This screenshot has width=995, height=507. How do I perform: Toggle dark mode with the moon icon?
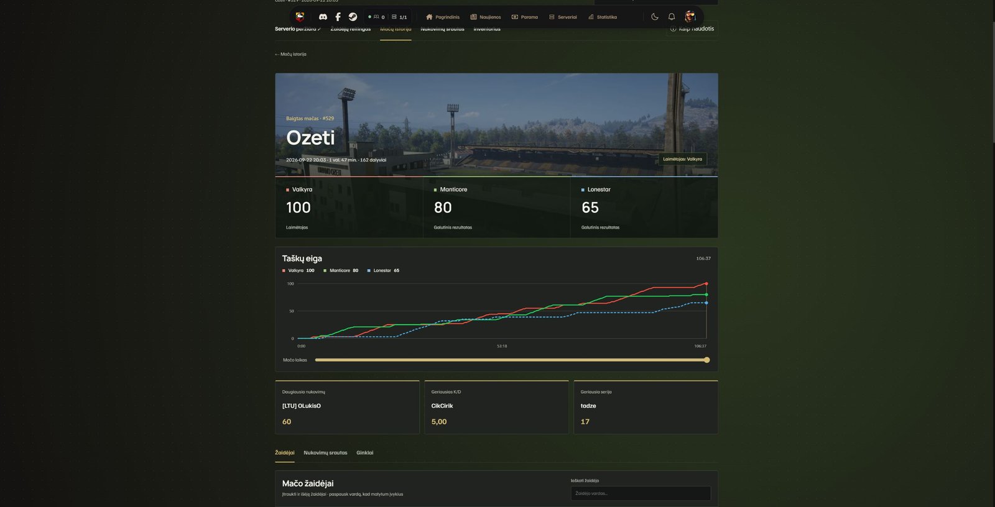point(655,17)
